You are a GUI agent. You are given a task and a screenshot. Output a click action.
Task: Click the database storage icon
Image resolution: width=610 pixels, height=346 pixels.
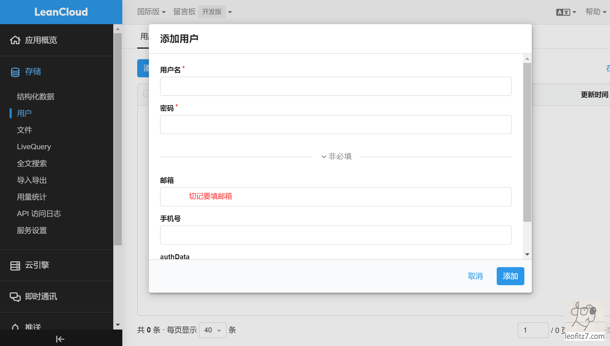15,72
